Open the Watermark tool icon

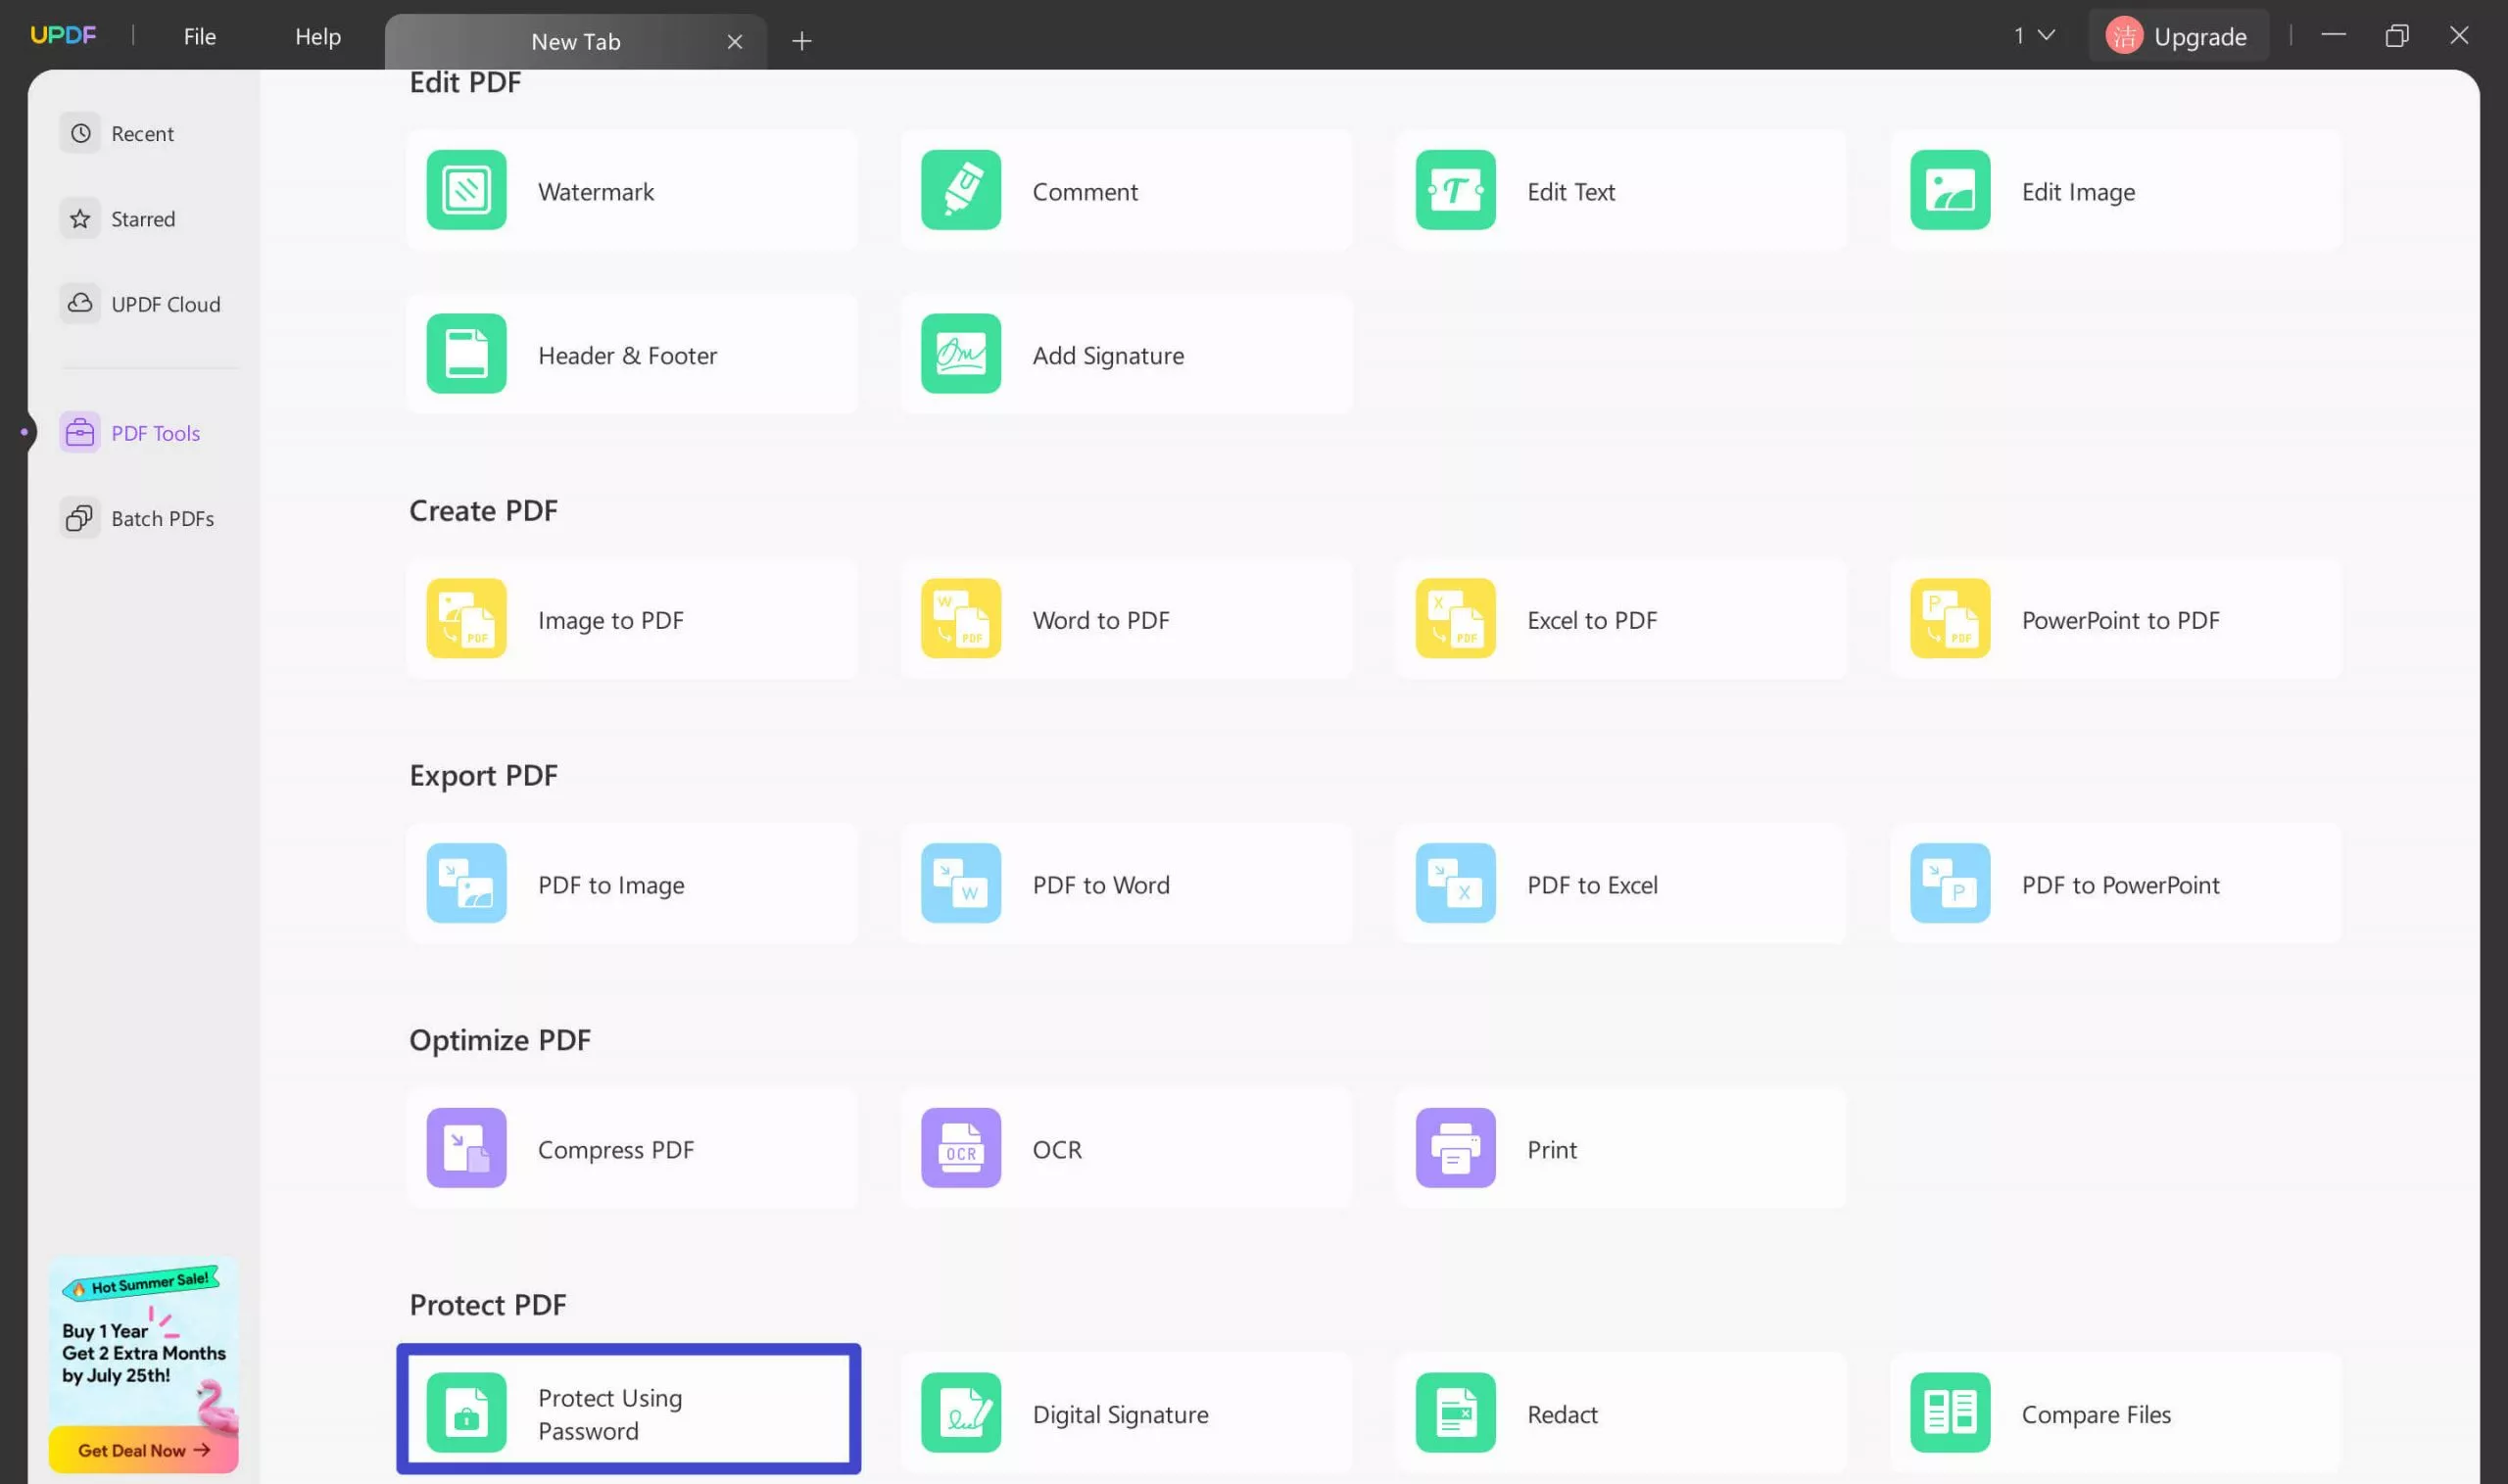point(466,190)
